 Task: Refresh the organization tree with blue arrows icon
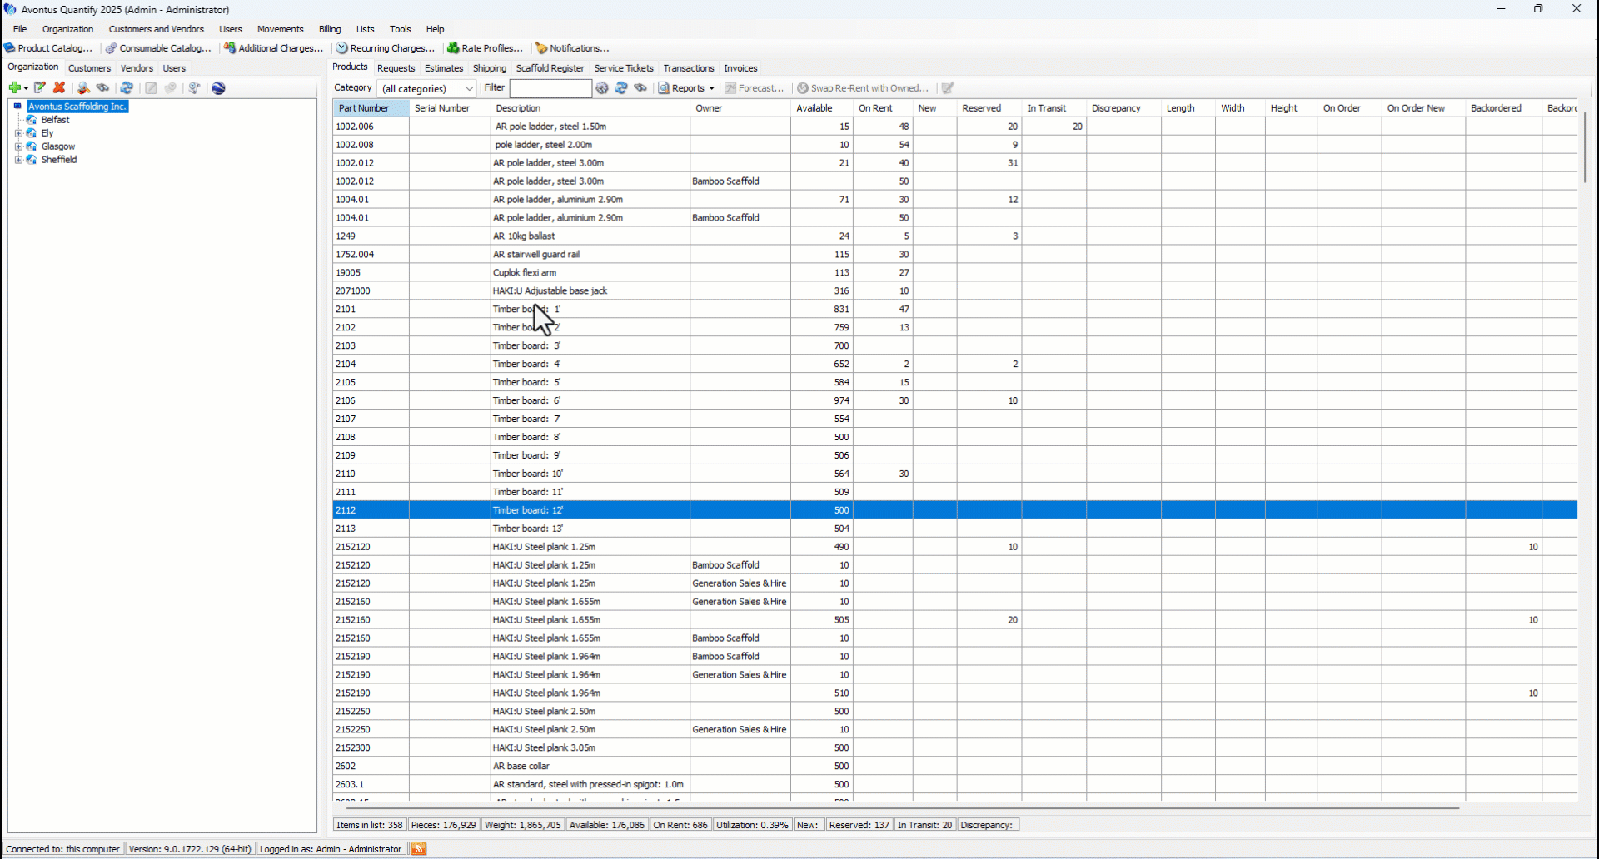[x=127, y=88]
